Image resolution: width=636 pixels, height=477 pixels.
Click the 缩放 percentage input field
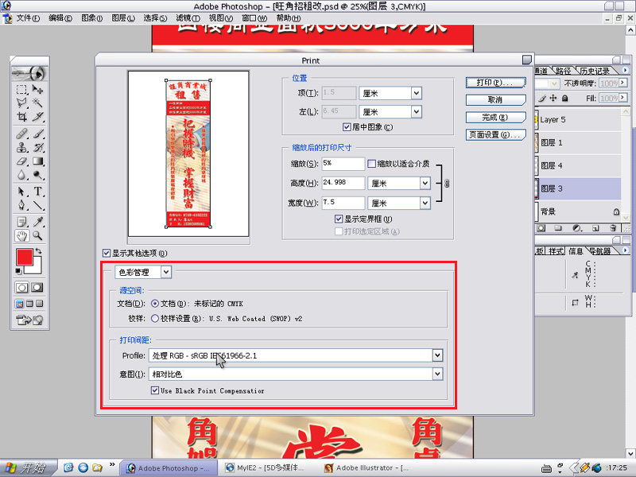[x=343, y=164]
